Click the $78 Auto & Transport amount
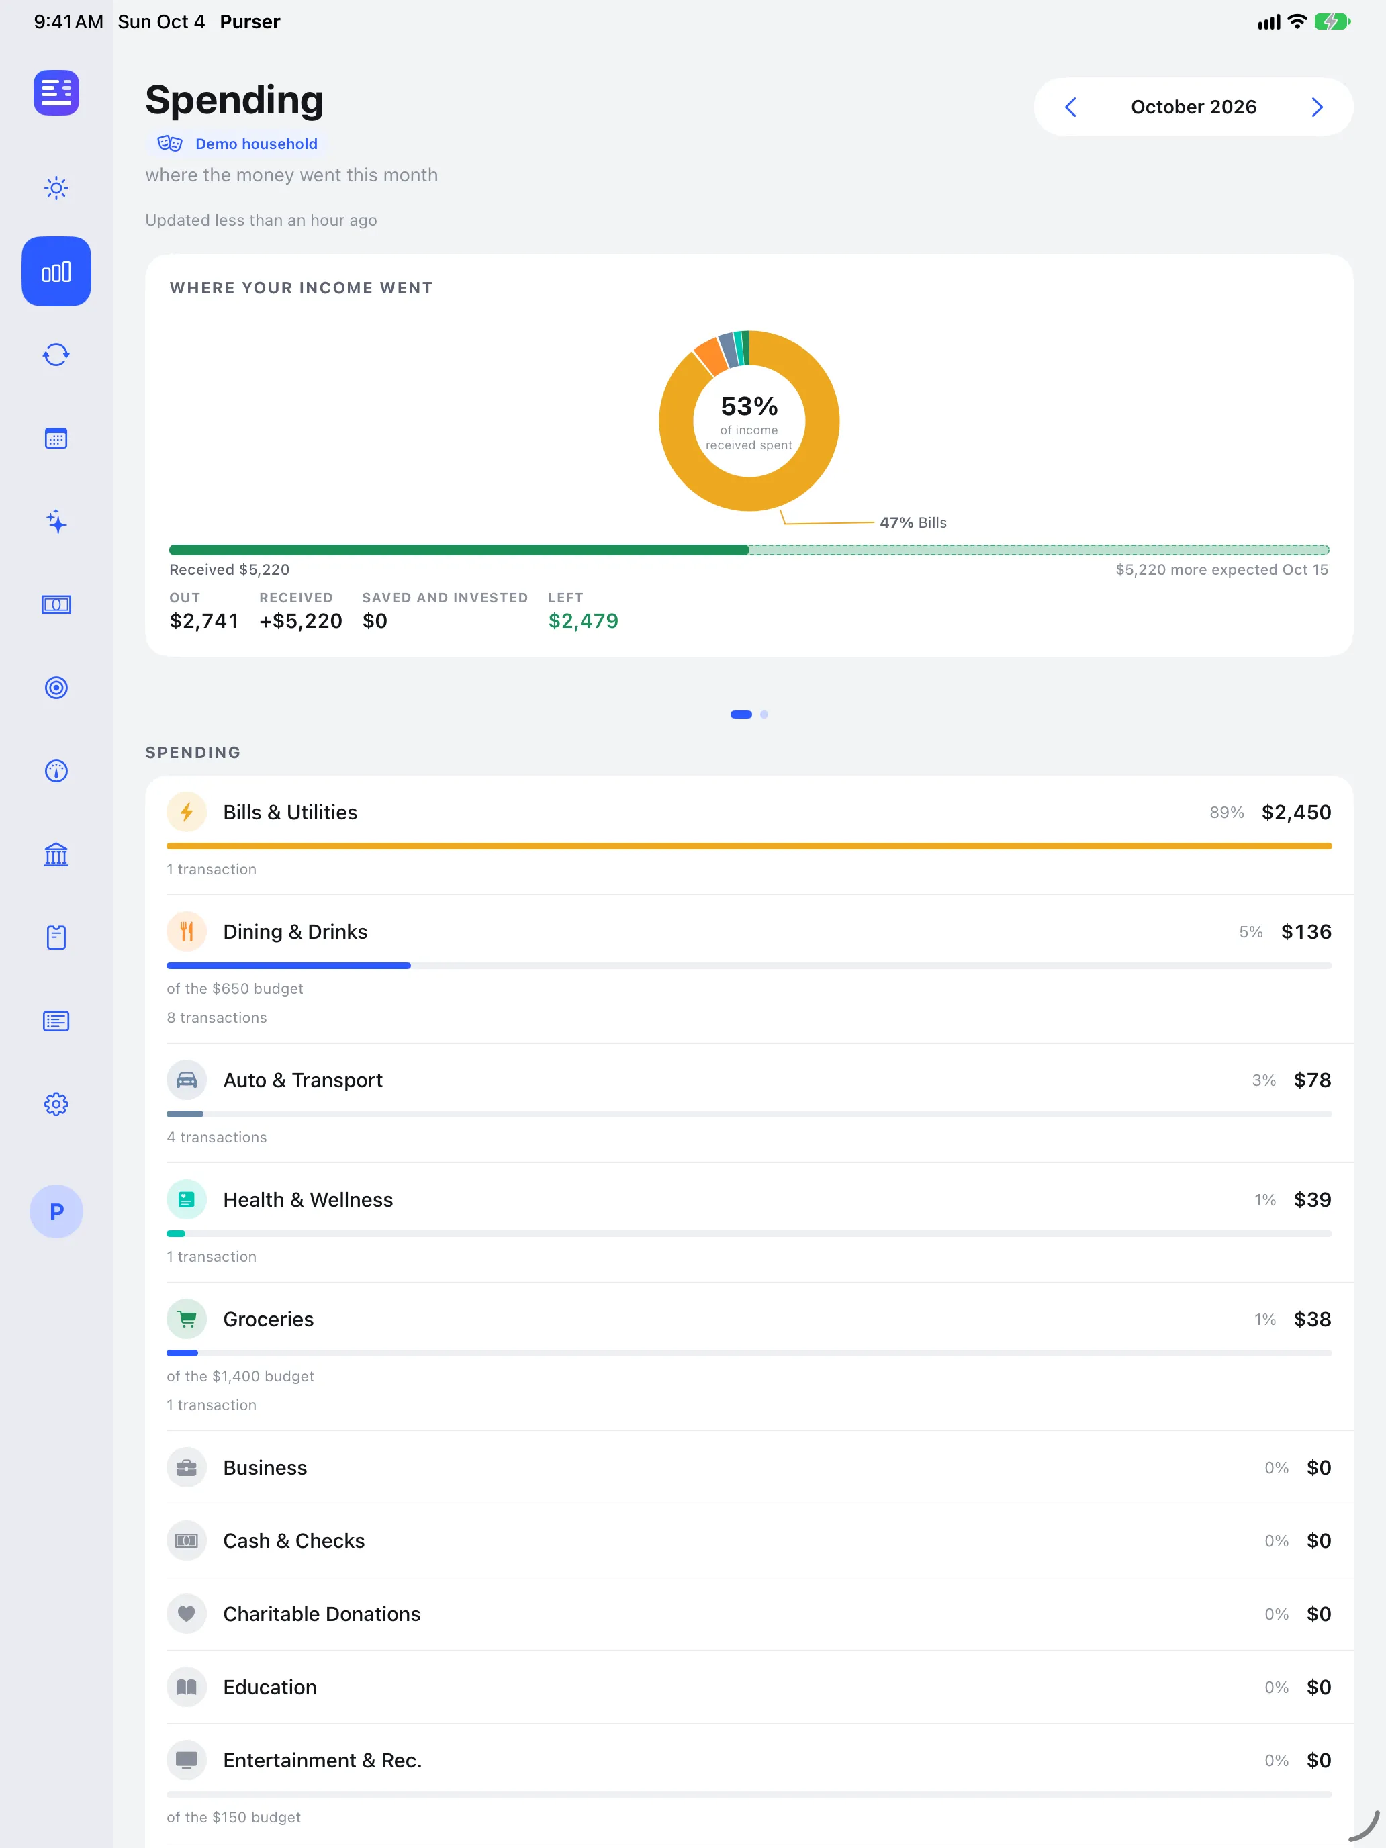The width and height of the screenshot is (1386, 1848). click(x=1313, y=1080)
